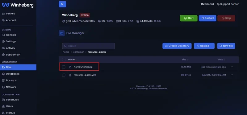247x115 pixels.
Task: Click the Start server button
Action: [189, 18]
